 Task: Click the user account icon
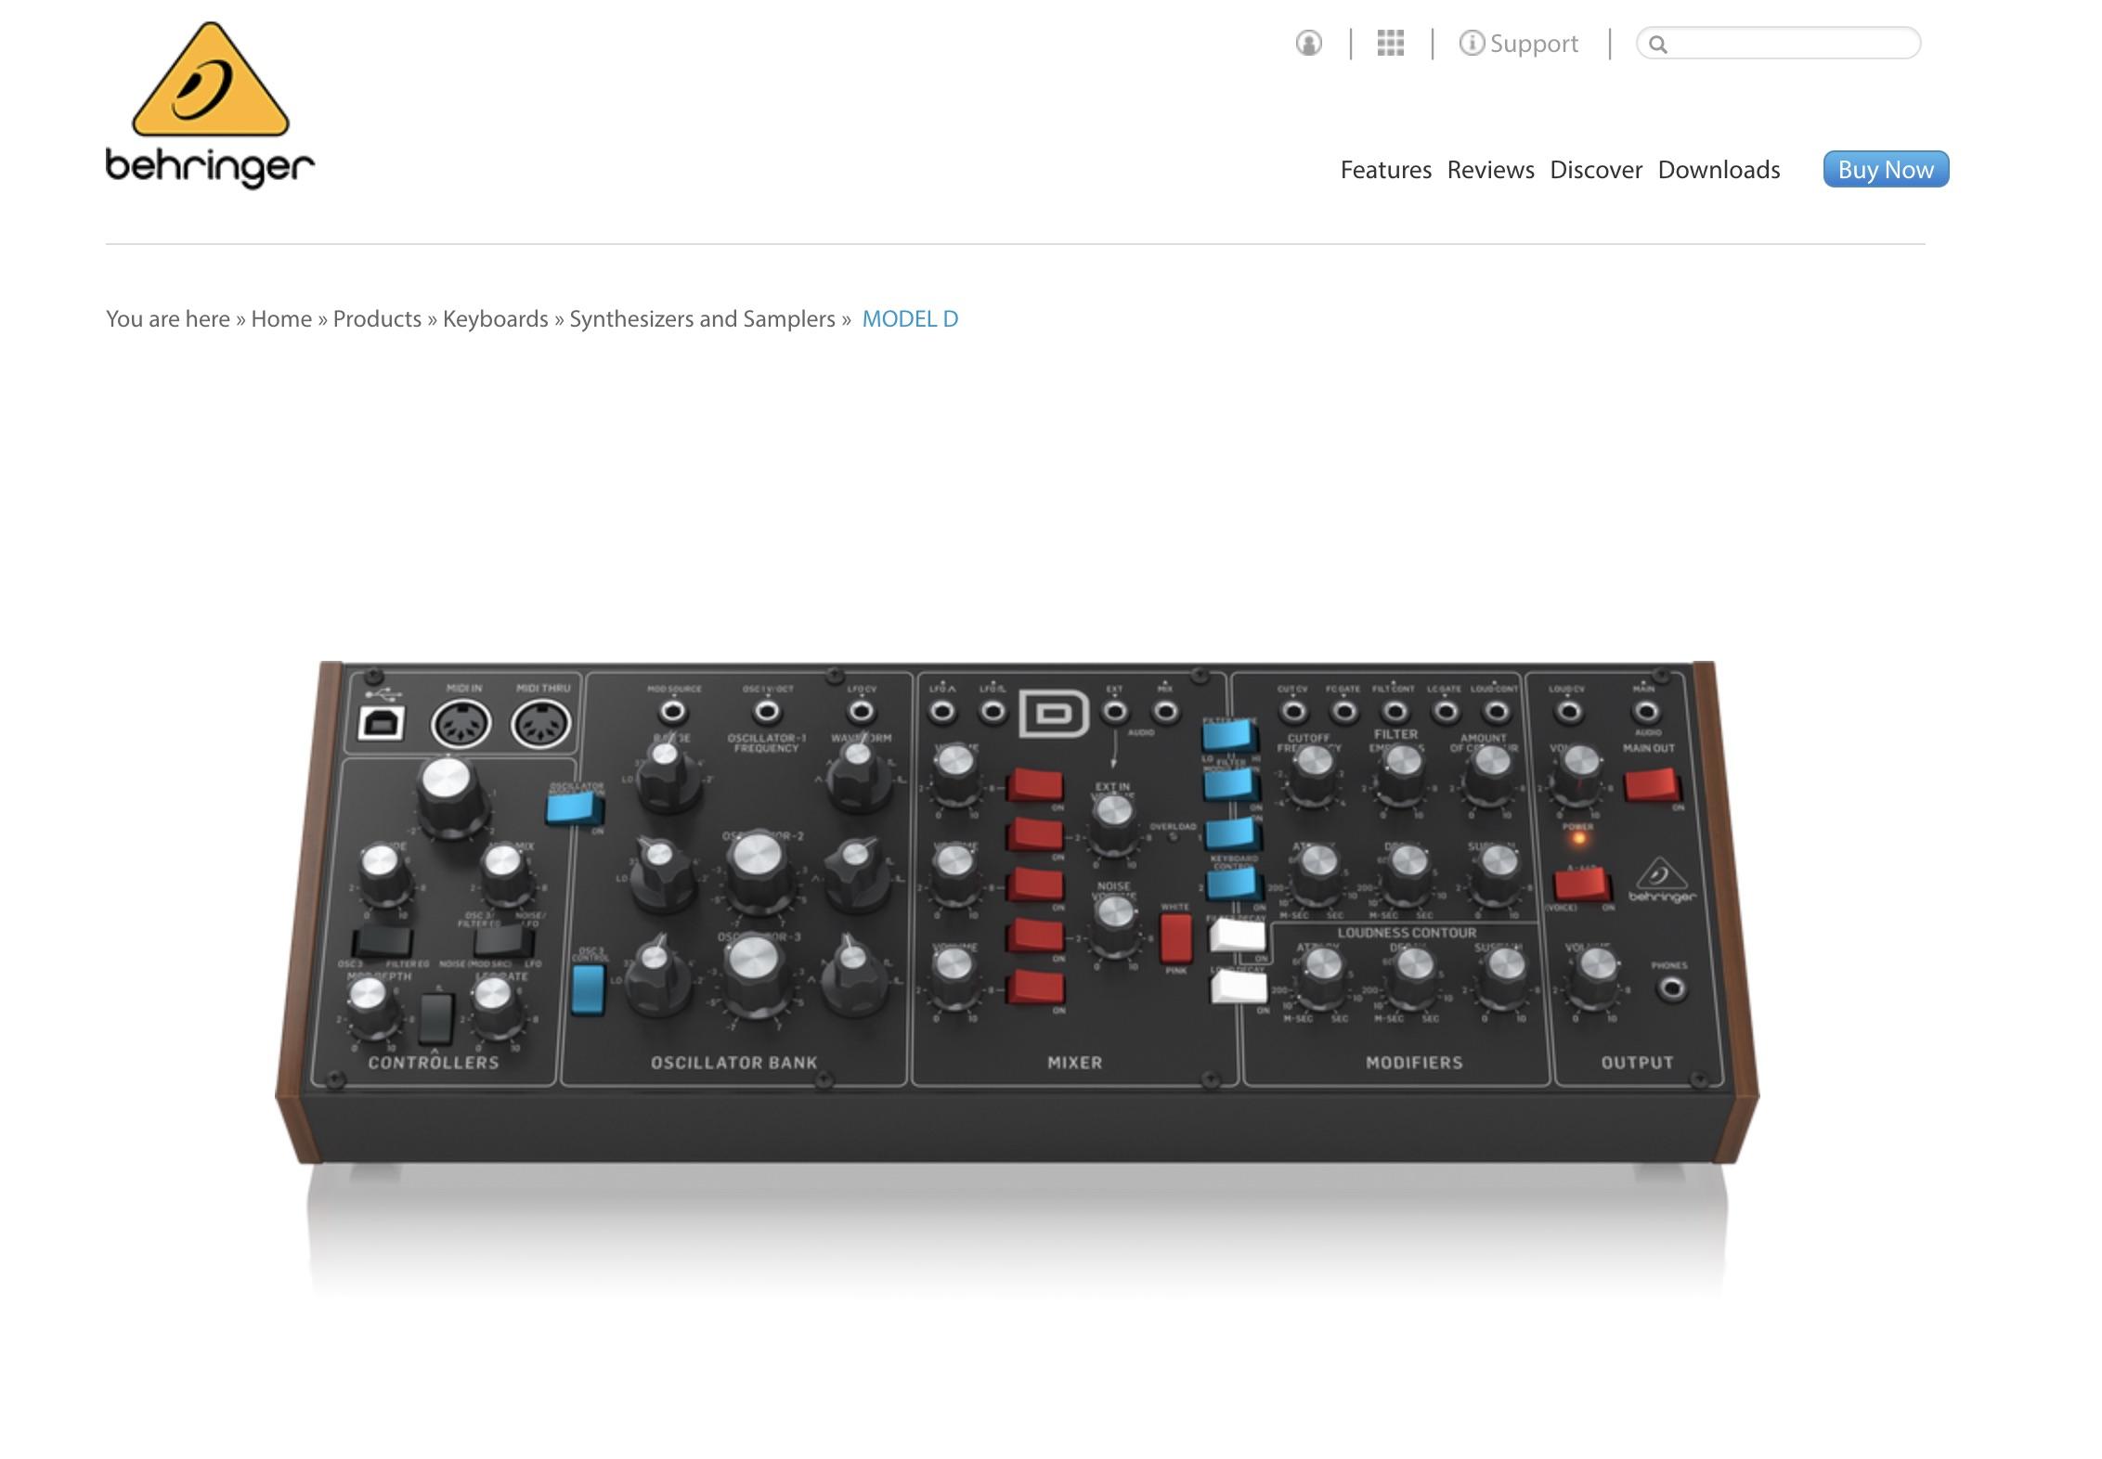tap(1310, 43)
